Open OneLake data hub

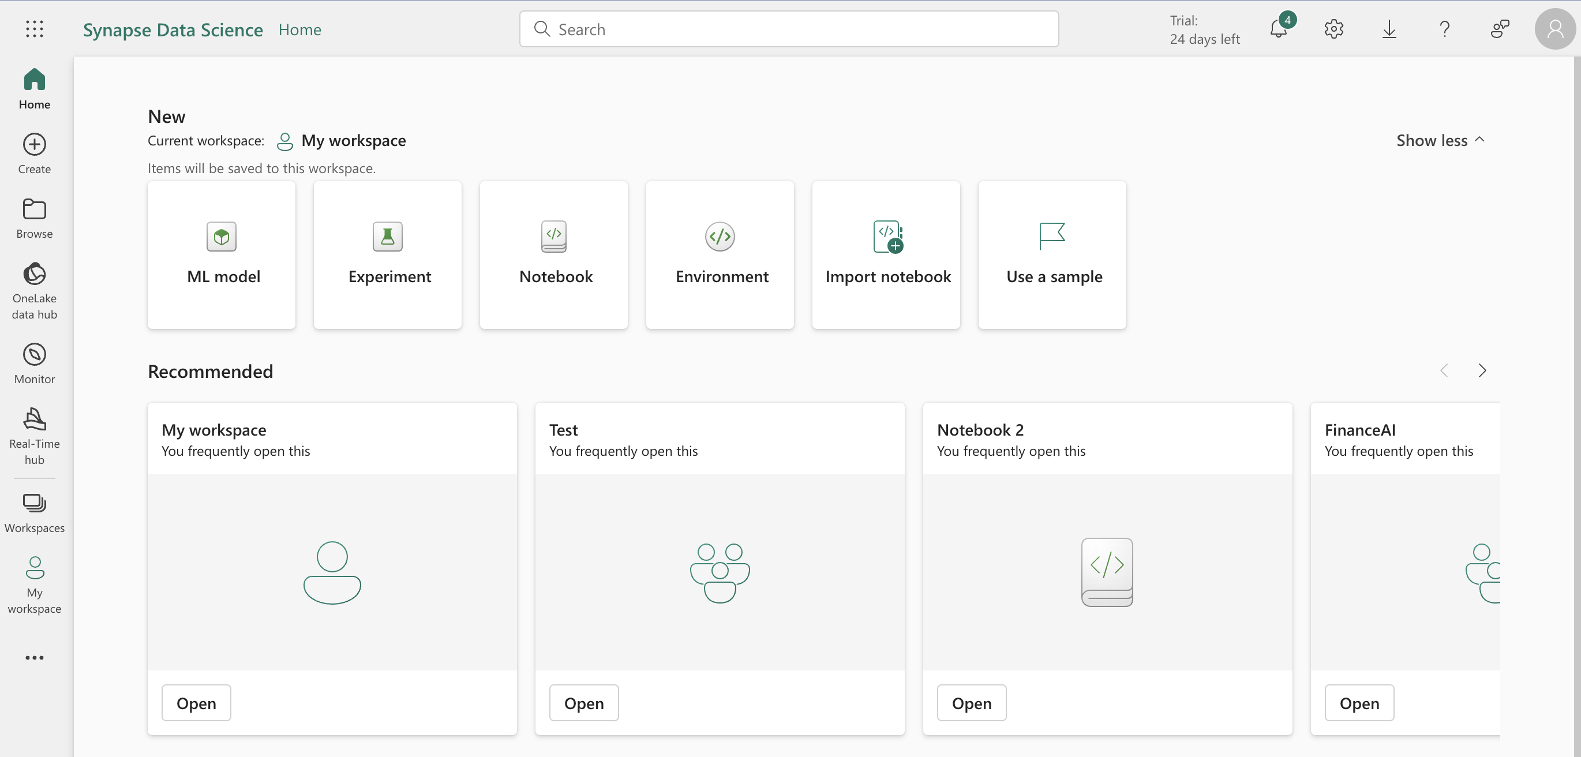(x=35, y=291)
